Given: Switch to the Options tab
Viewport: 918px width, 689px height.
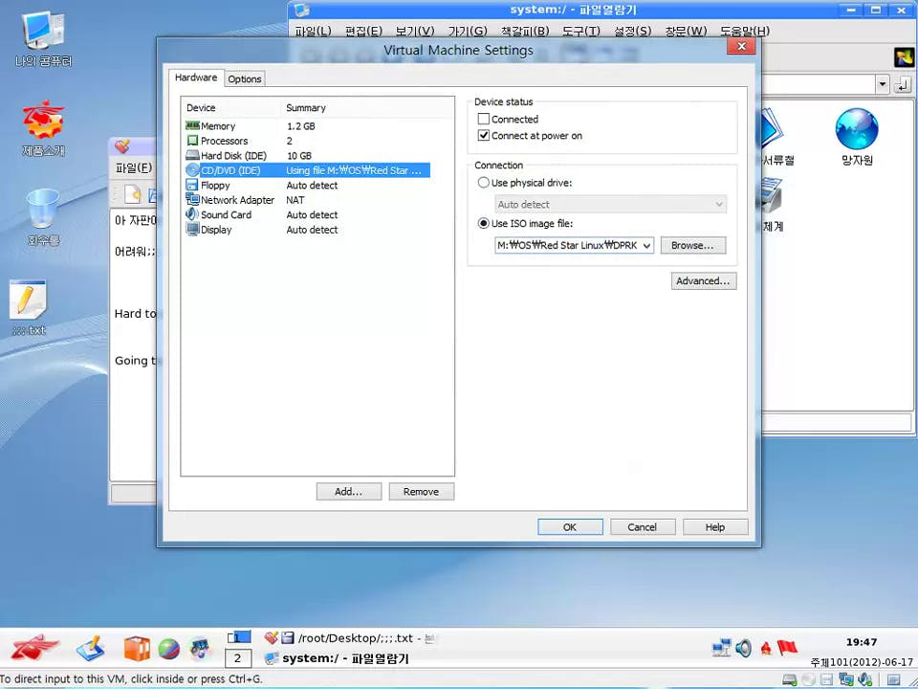Looking at the screenshot, I should (245, 78).
